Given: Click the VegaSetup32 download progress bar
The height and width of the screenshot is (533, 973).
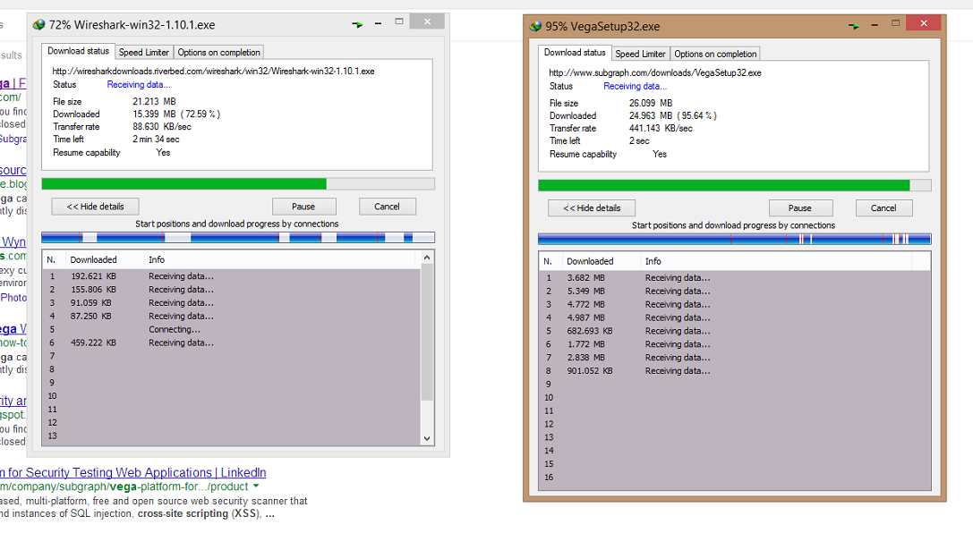Looking at the screenshot, I should tap(735, 185).
